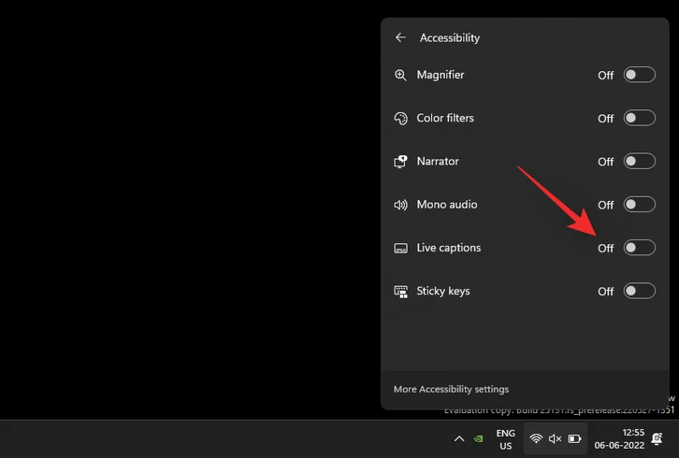679x458 pixels.
Task: Click the Sticky keys keyboard icon
Action: pos(401,291)
